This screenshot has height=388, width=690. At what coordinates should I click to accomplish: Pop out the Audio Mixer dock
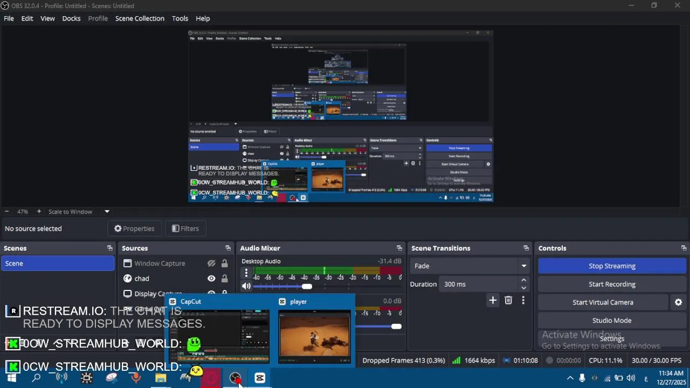click(x=399, y=248)
